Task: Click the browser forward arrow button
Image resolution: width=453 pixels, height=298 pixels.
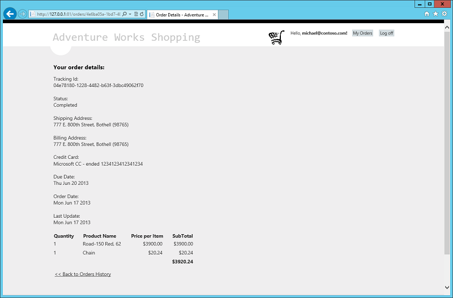Action: (x=22, y=14)
